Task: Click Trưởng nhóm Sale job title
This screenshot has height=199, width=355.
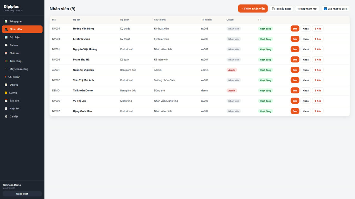Action: click(x=164, y=80)
